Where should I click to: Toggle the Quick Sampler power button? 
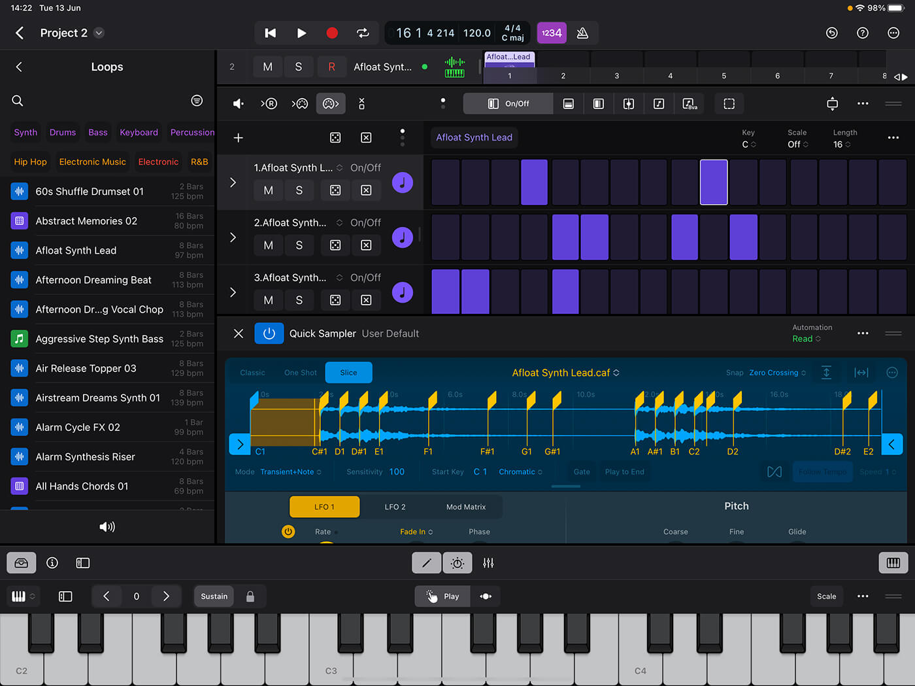pos(269,334)
